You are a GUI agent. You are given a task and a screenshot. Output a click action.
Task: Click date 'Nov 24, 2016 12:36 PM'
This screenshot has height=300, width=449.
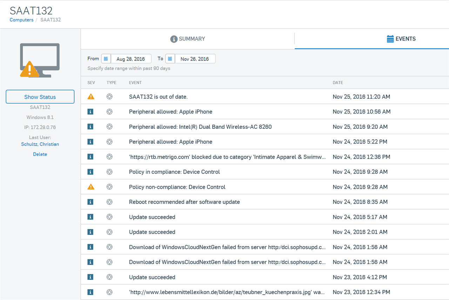point(361,157)
